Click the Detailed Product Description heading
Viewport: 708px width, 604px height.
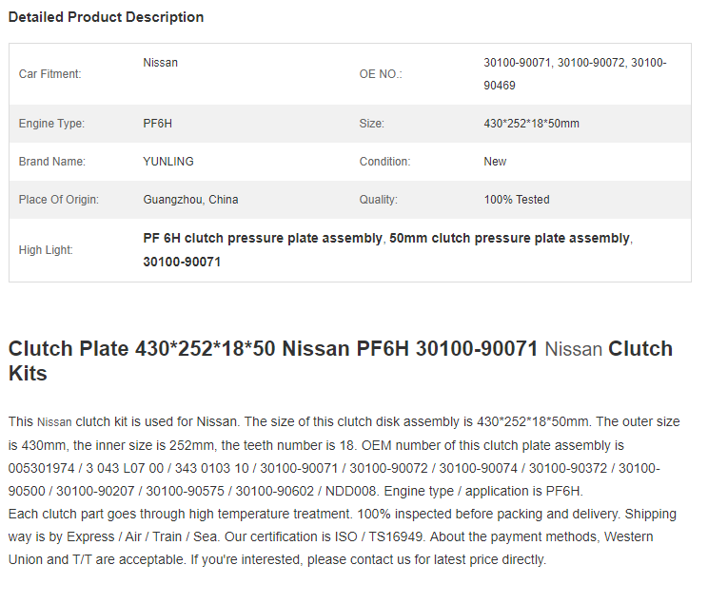[107, 17]
